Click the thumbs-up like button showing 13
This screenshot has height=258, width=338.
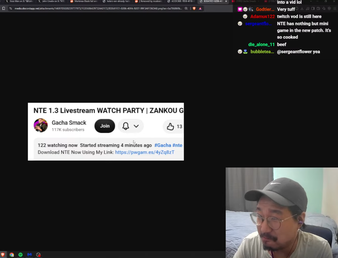tap(174, 127)
